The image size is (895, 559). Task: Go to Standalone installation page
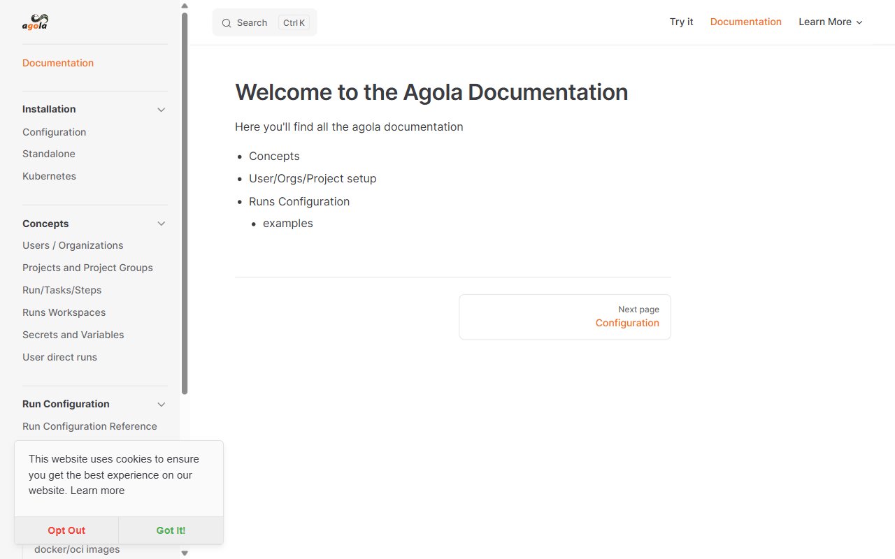49,154
